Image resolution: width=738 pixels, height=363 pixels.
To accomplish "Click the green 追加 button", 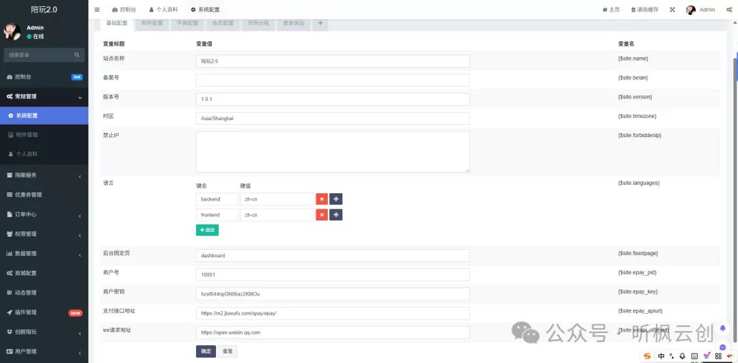I will click(x=207, y=230).
